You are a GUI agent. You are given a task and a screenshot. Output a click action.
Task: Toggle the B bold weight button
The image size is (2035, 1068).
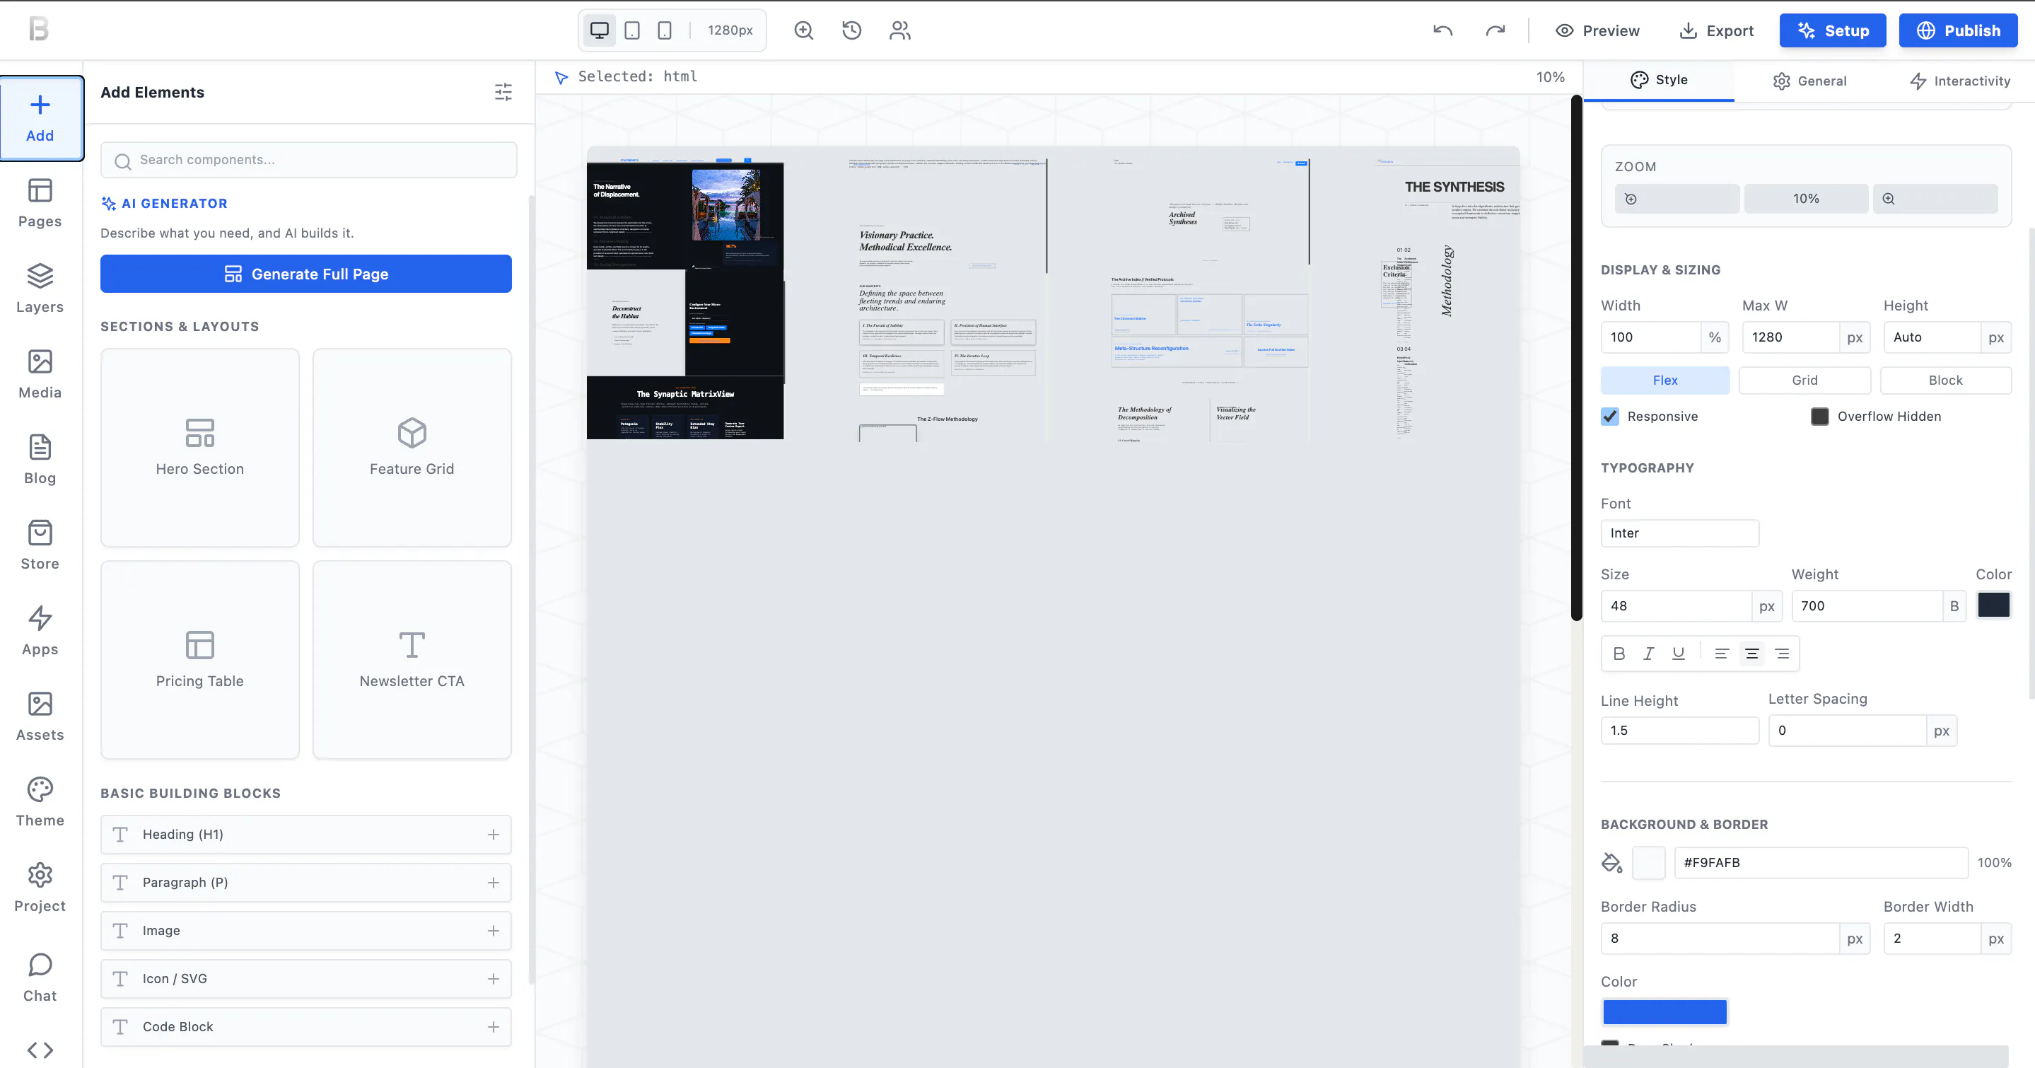(x=1954, y=606)
